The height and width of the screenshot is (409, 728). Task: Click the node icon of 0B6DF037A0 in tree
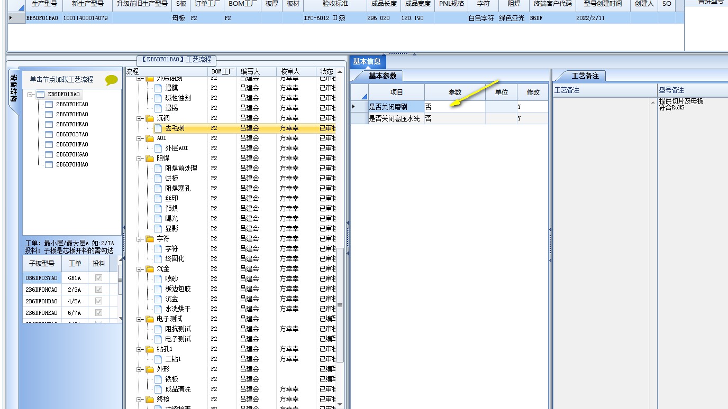(49, 134)
